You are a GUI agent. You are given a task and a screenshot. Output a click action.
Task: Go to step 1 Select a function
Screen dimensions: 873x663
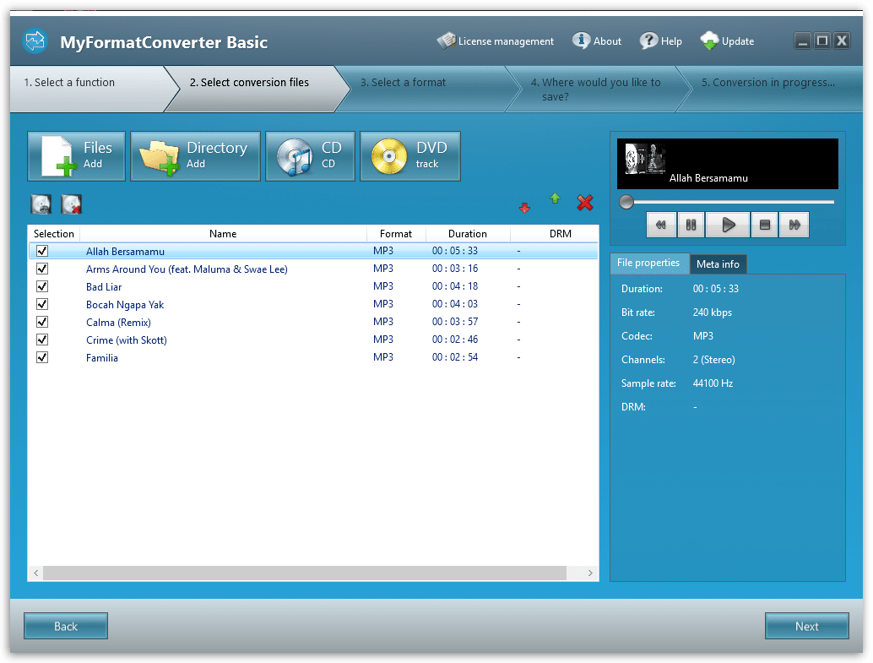click(x=89, y=90)
